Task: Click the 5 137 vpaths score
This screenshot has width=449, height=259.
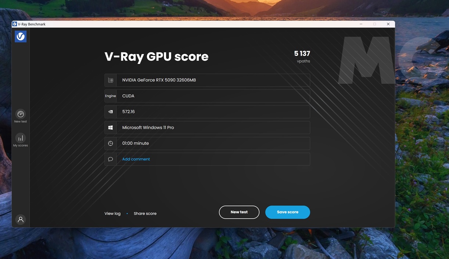Action: coord(302,54)
